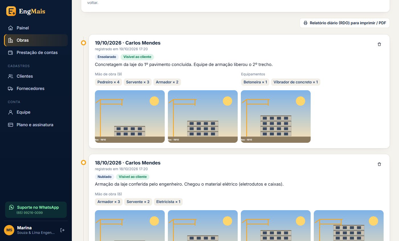This screenshot has height=241, width=399.
Task: Open Plano e assinatura page
Action: pyautogui.click(x=36, y=125)
